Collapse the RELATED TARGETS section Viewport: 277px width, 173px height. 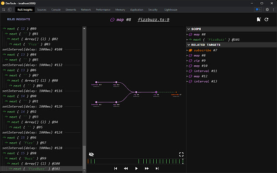[x=189, y=45]
